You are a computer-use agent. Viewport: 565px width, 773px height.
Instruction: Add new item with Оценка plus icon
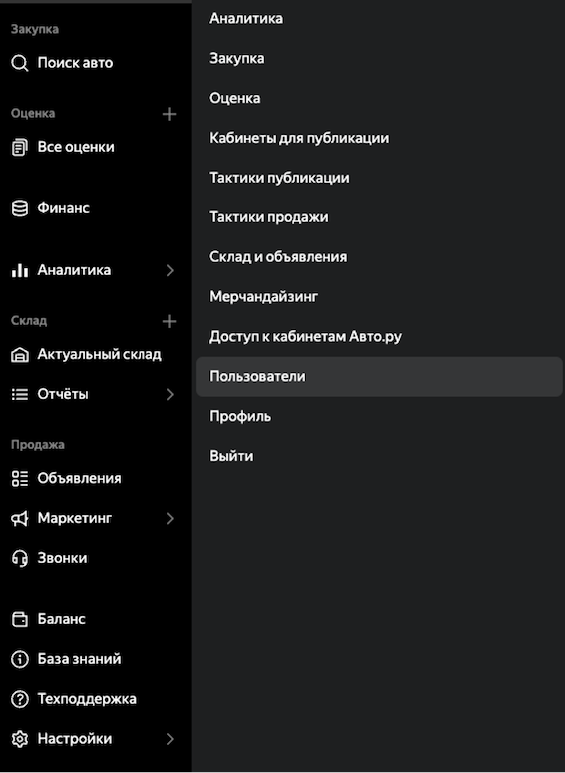pos(170,114)
